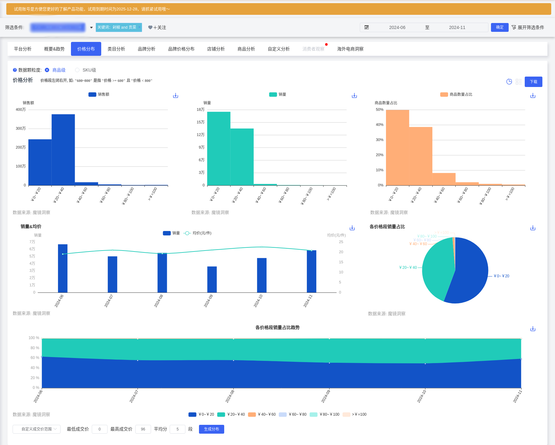Open the 平台分析 tab
This screenshot has width=555, height=445.
click(x=23, y=49)
